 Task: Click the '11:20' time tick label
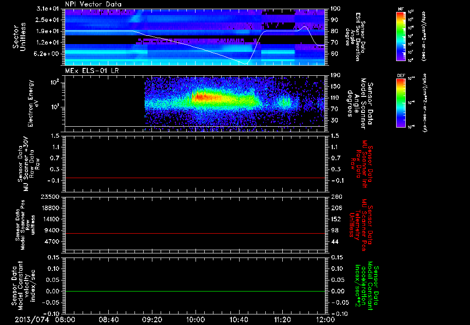(282, 320)
